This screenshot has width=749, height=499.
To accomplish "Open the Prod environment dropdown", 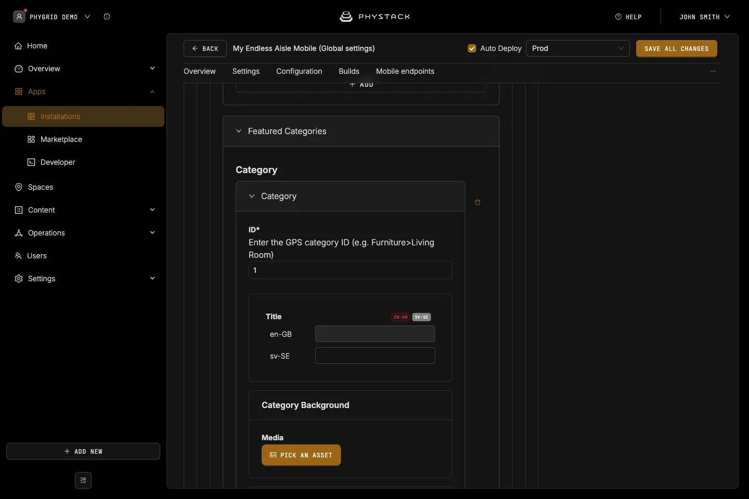I will [x=578, y=48].
